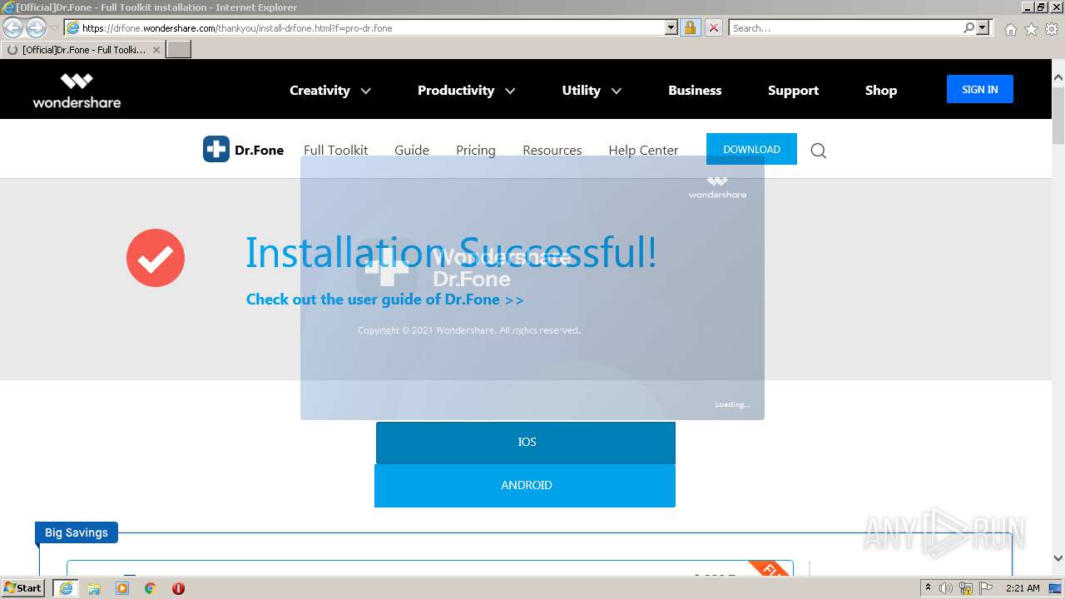This screenshot has width=1065, height=599.
Task: Open the Business menu item
Action: tap(695, 91)
